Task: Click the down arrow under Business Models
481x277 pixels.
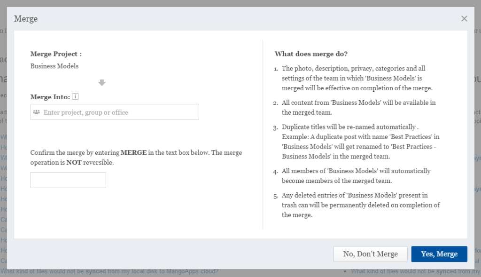Action: (x=102, y=83)
